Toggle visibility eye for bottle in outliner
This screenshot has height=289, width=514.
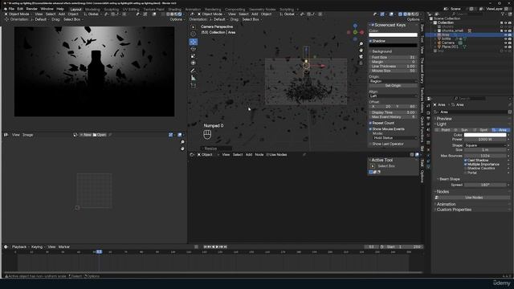tap(505, 39)
